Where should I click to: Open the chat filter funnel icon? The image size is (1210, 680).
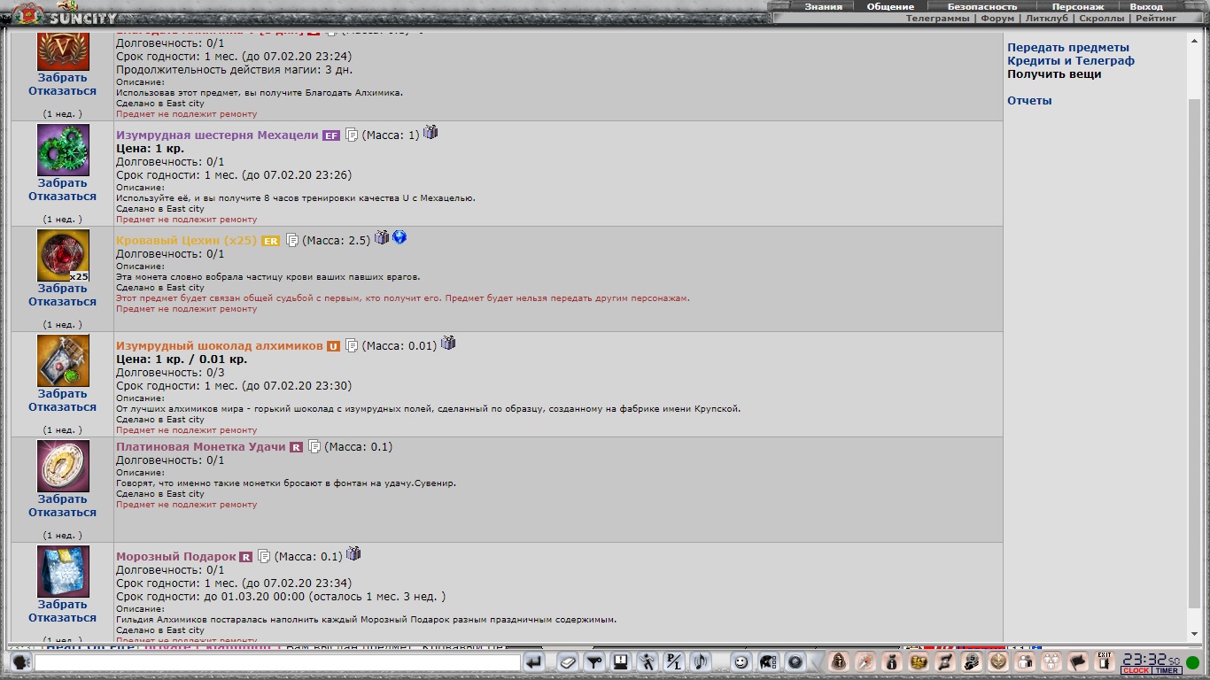[x=594, y=662]
